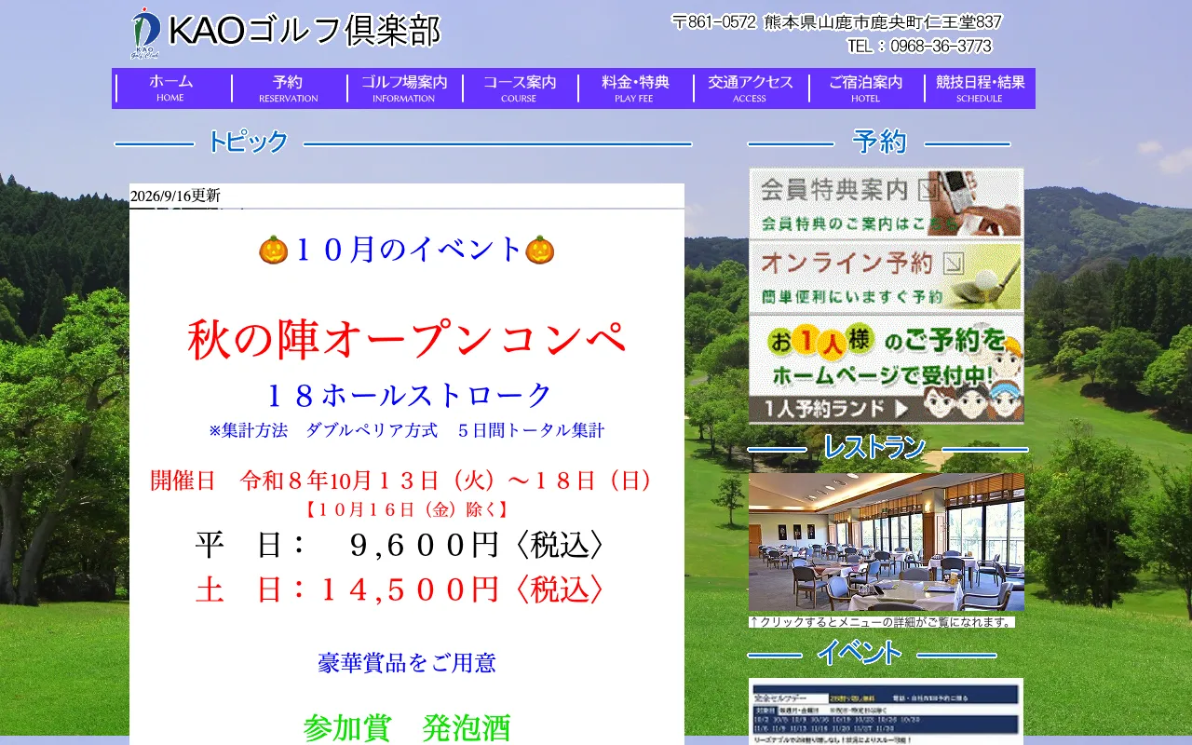
Task: Click the club address text in header
Action: [x=836, y=21]
